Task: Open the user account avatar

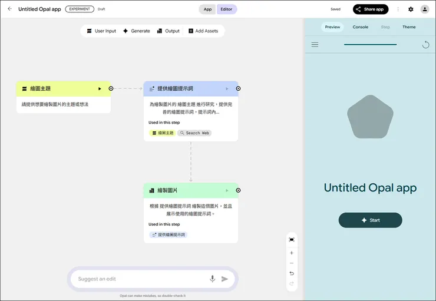Action: click(425, 9)
